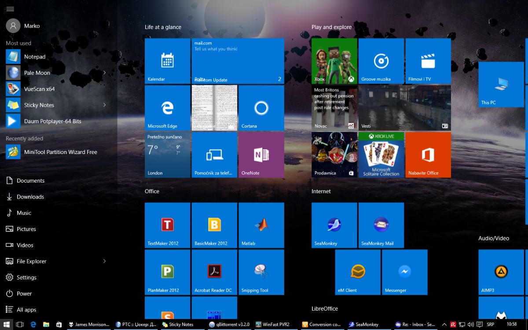The width and height of the screenshot is (528, 330).
Task: Open the Snipping Tool tile
Action: coord(261,272)
